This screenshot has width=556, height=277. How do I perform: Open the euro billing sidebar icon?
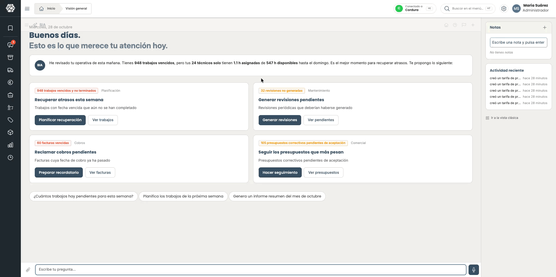10,82
